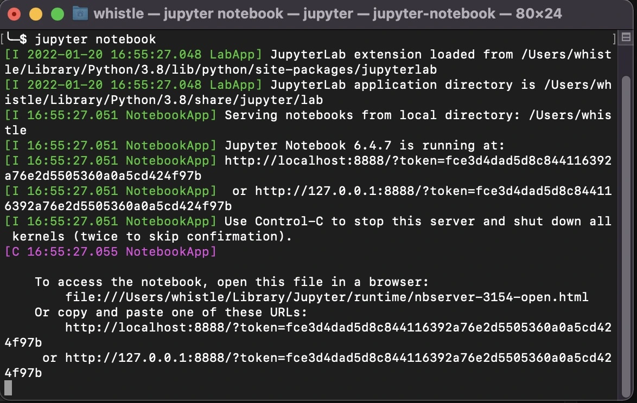Click 'JupyterLab application directory is' text
This screenshot has width=637, height=403.
[x=403, y=84]
